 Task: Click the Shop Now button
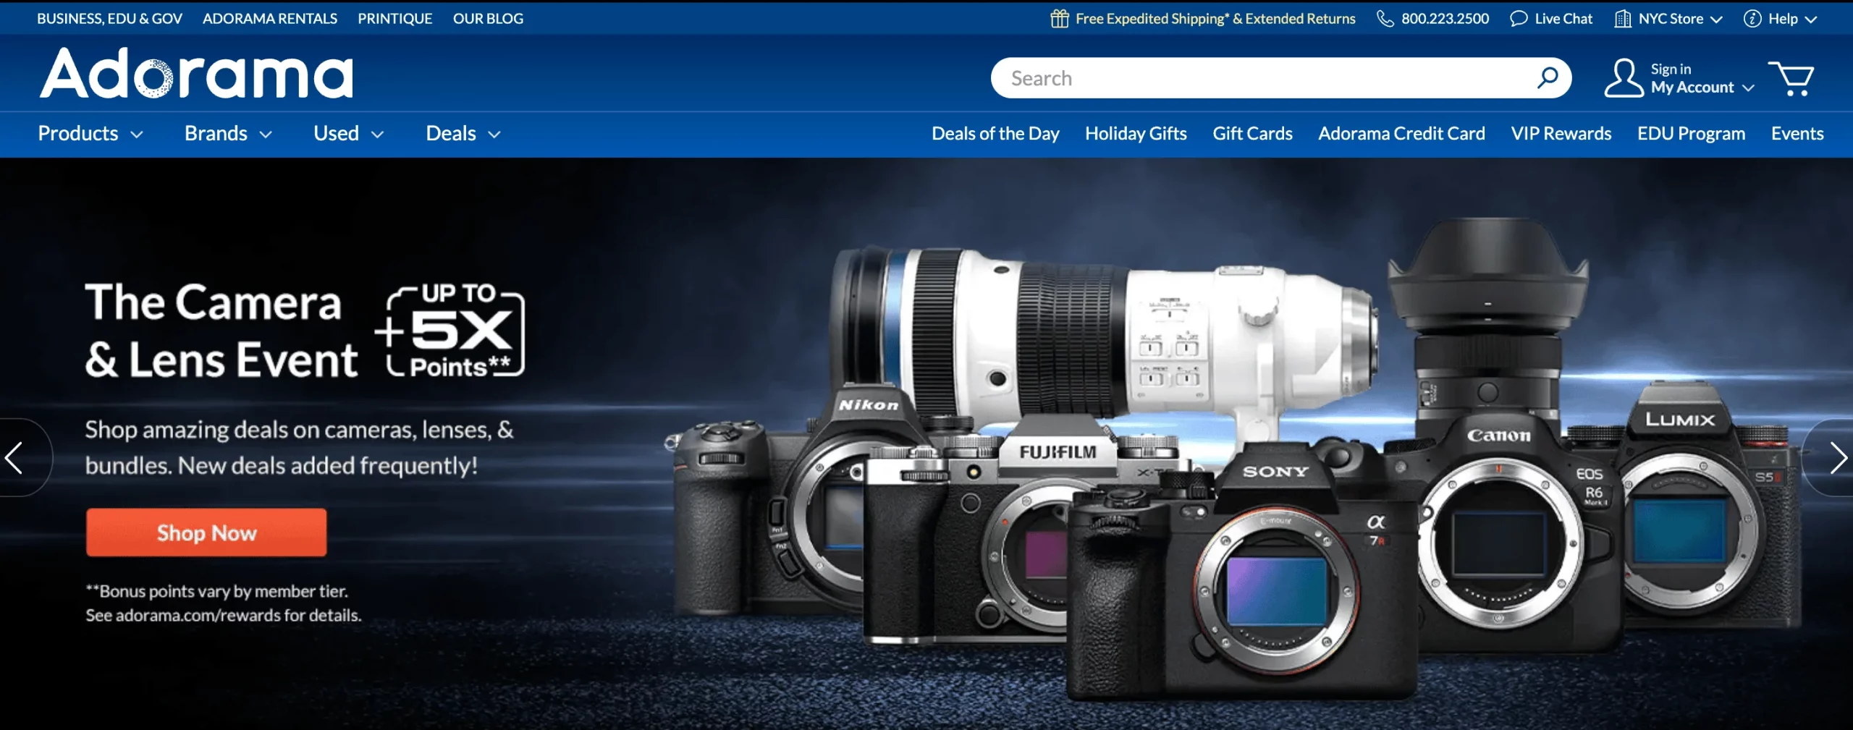206,532
